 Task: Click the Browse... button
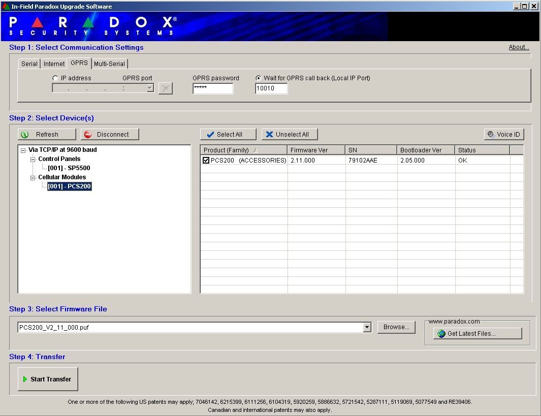(396, 327)
